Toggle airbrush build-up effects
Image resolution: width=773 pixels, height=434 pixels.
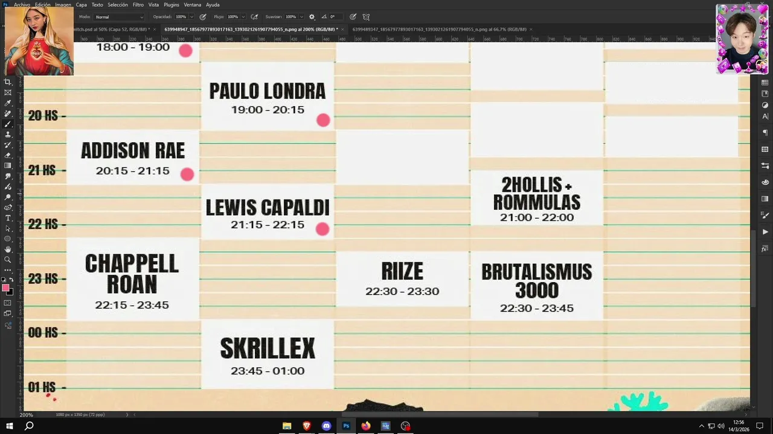pos(254,17)
